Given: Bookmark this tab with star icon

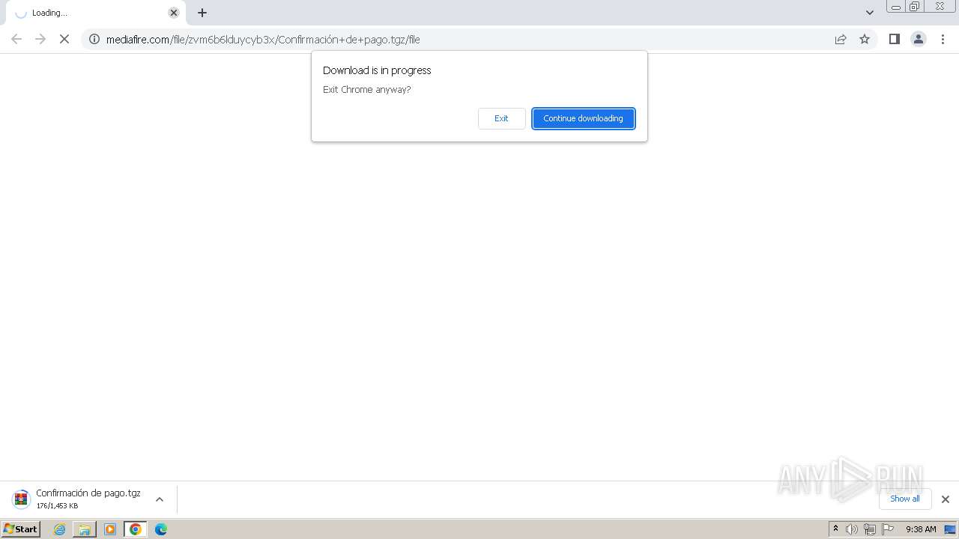Looking at the screenshot, I should pos(865,39).
